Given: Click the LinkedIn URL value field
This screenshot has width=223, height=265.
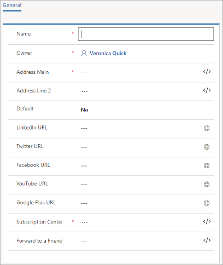Looking at the screenshot, I should tap(140, 128).
